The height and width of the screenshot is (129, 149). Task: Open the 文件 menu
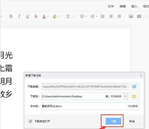pyautogui.click(x=111, y=6)
